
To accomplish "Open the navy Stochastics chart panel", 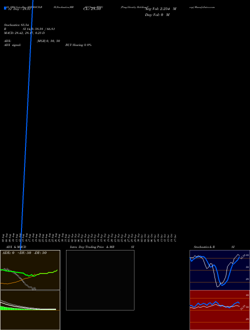I will pos(219,270).
